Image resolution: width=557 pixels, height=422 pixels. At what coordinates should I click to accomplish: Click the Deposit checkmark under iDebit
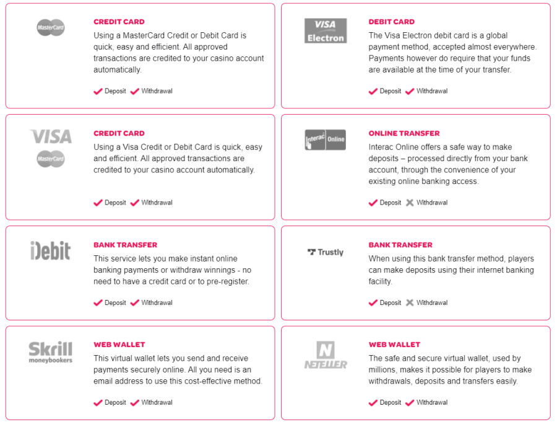click(98, 303)
